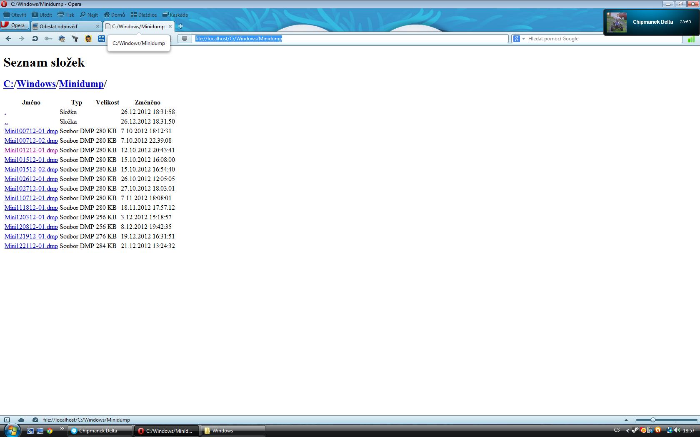Click the blue panel icon in the toolbar
700x437 pixels.
[x=101, y=39]
